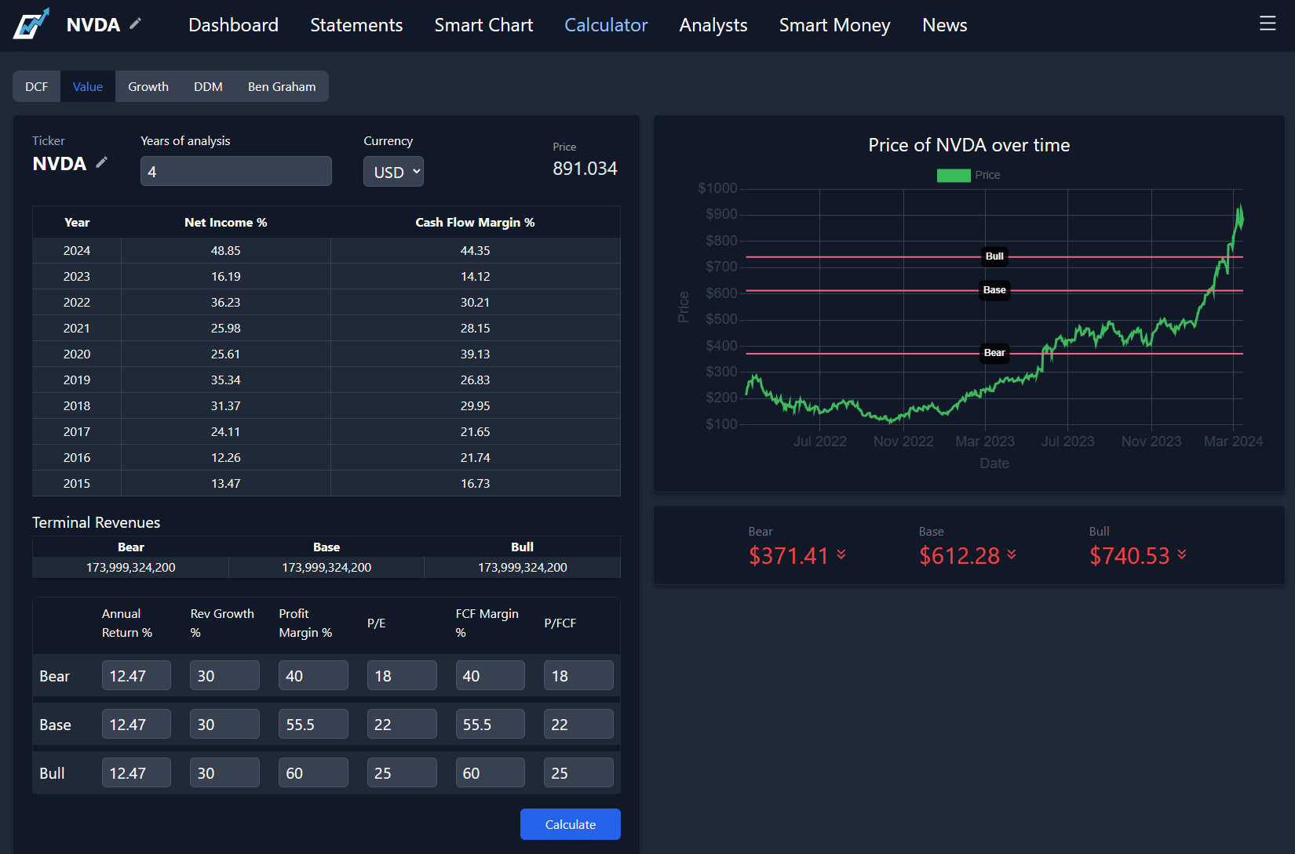Expand the Bear price chevron
Viewport: 1295px width, 854px height.
click(x=841, y=554)
